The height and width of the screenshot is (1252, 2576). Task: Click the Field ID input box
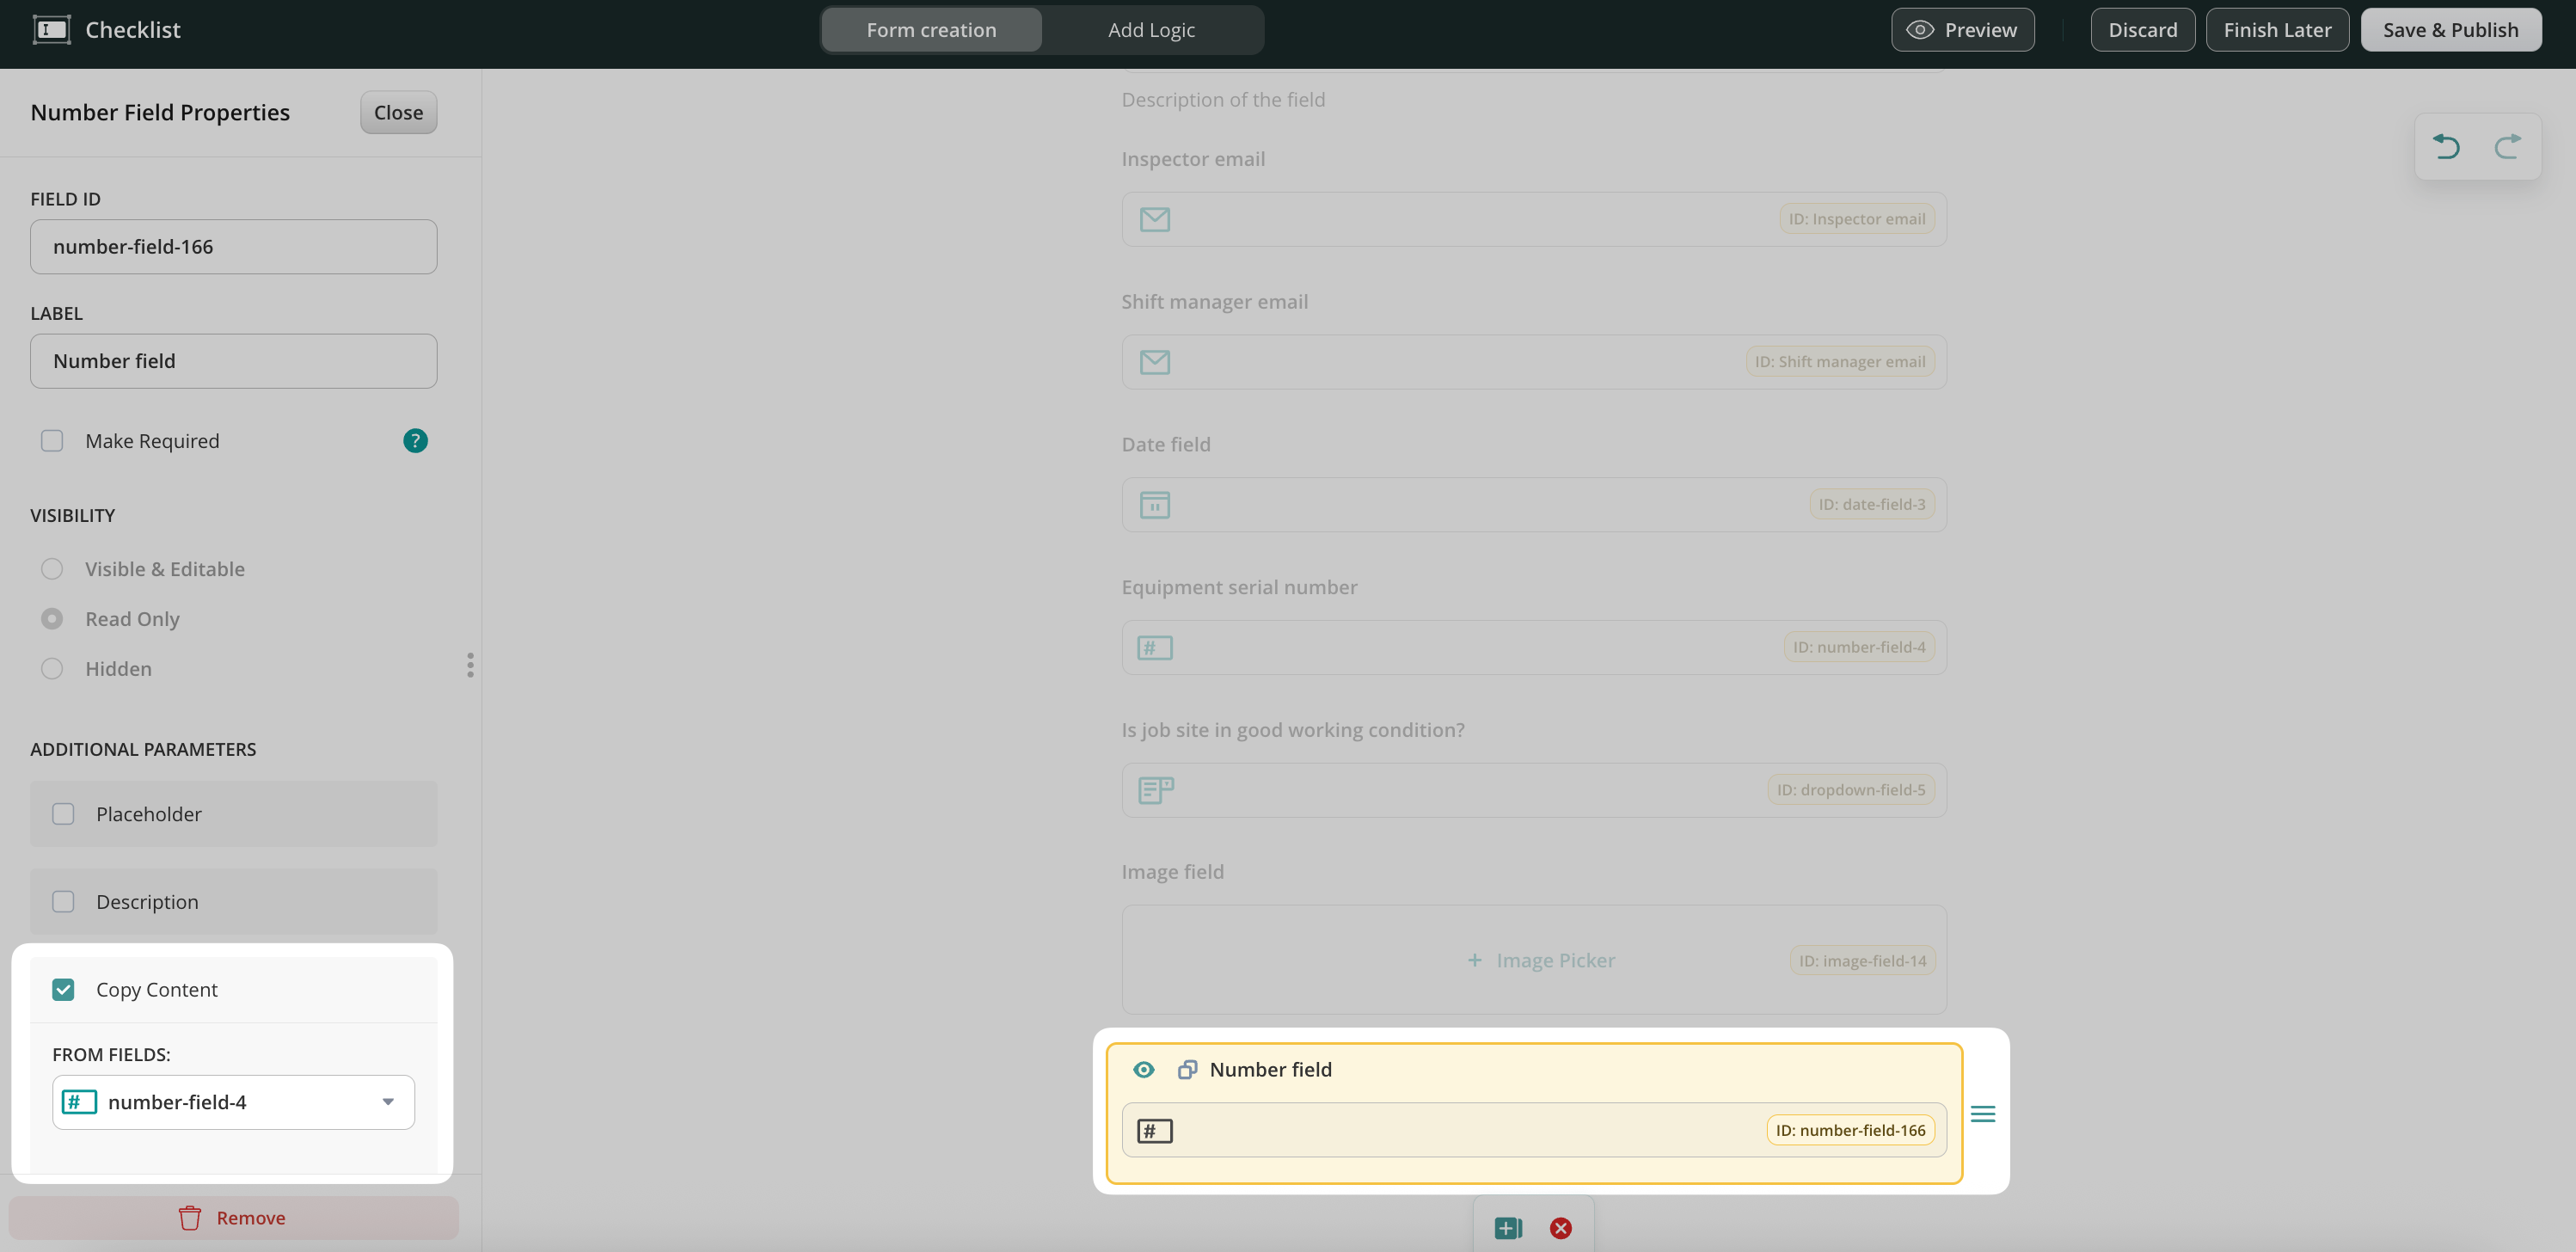pos(233,247)
